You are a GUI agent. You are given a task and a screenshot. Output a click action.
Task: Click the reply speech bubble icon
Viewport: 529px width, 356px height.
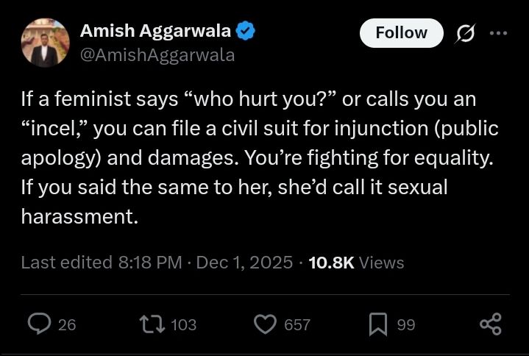[39, 324]
